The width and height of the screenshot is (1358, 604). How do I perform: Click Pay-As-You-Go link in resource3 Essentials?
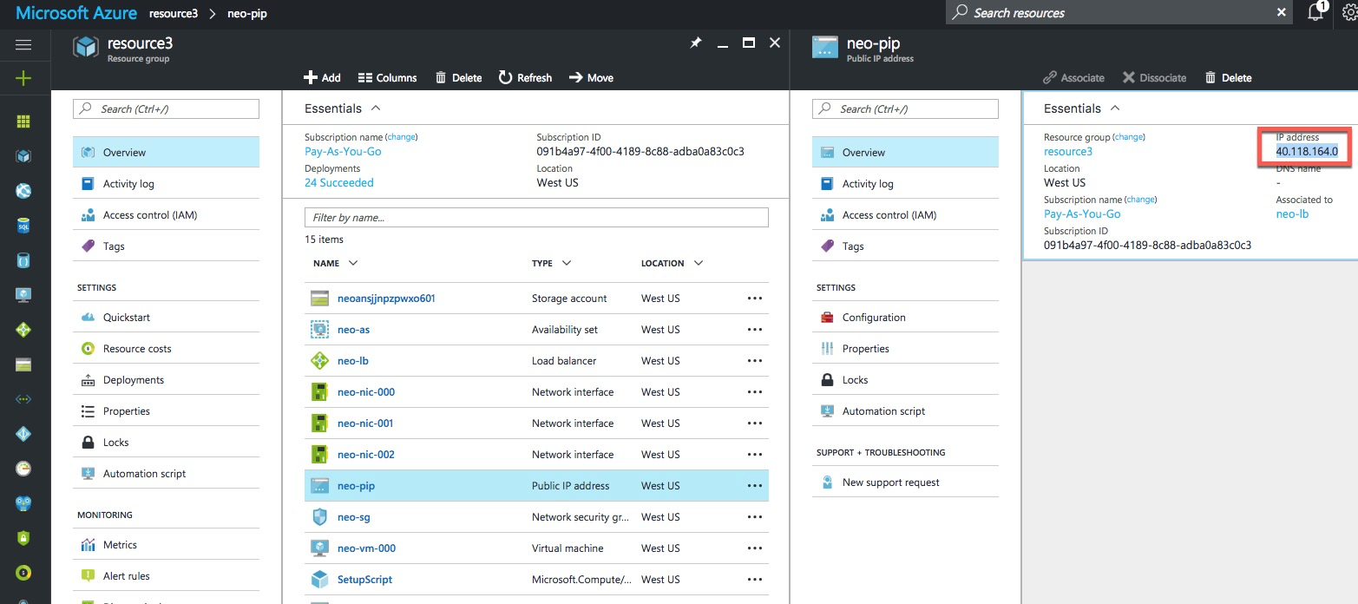click(x=343, y=151)
